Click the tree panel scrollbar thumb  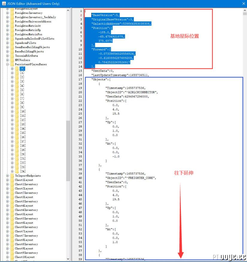(x=68, y=151)
